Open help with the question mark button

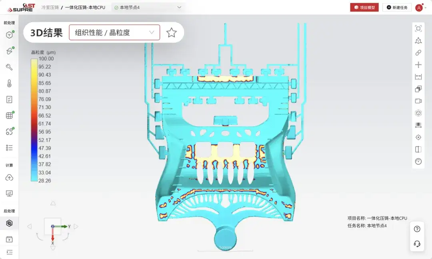(x=417, y=229)
